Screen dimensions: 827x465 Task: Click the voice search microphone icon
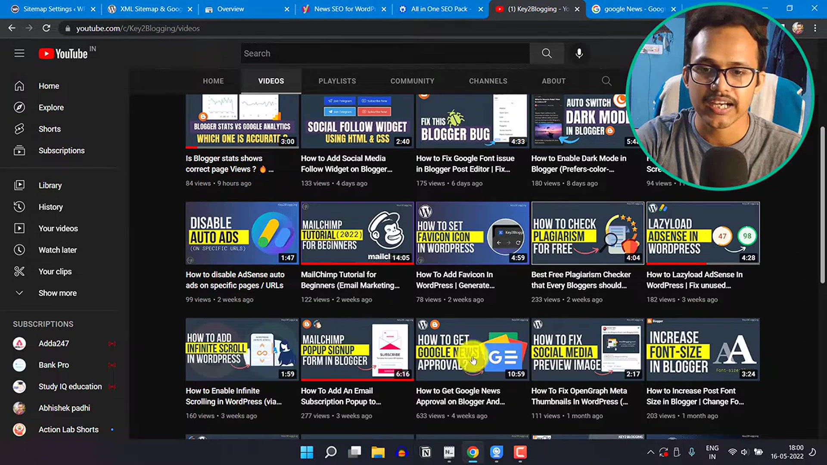[x=579, y=53]
